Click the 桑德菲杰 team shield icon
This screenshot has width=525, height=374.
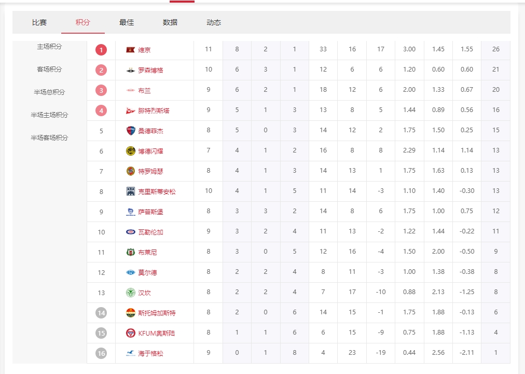[130, 131]
